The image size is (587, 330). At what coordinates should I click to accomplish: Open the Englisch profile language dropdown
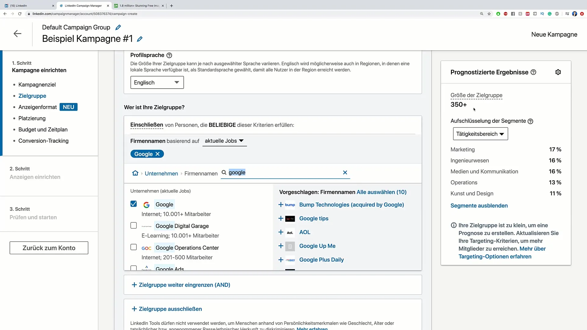click(157, 82)
